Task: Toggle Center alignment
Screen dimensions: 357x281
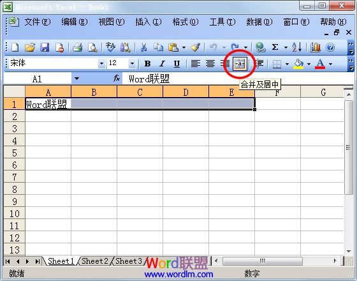Action: [x=210, y=64]
